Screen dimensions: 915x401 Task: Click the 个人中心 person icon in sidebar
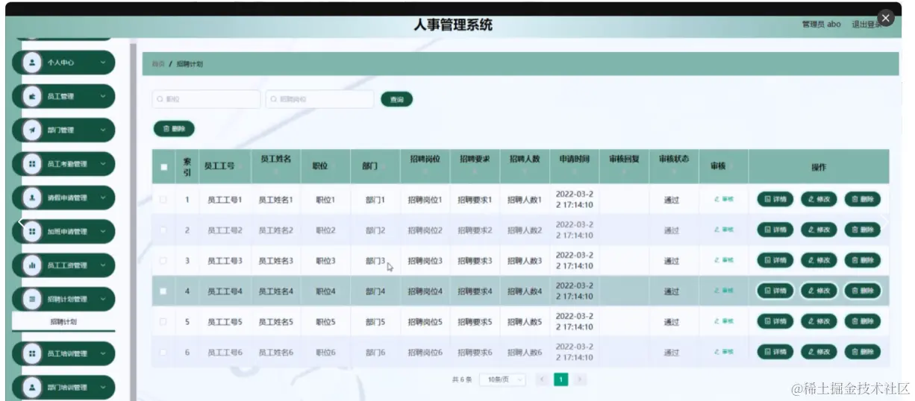tap(31, 63)
